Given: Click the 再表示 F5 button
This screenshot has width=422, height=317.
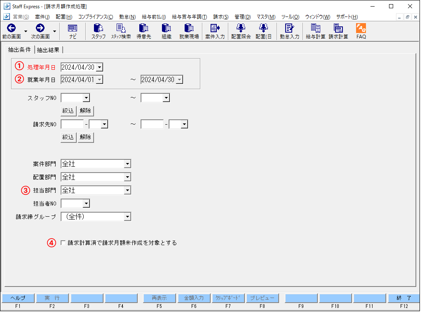Looking at the screenshot, I should click(159, 298).
